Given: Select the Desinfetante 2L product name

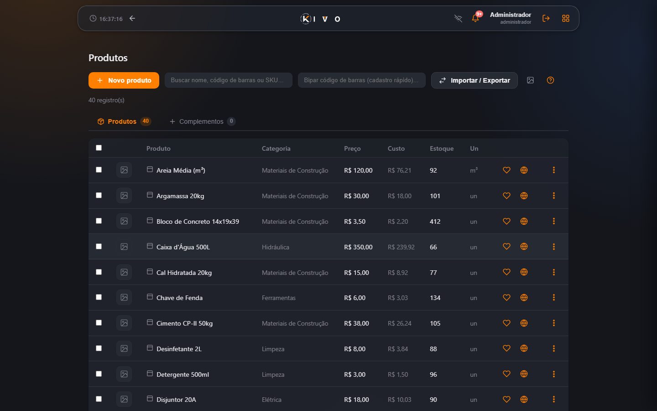Looking at the screenshot, I should coord(179,349).
